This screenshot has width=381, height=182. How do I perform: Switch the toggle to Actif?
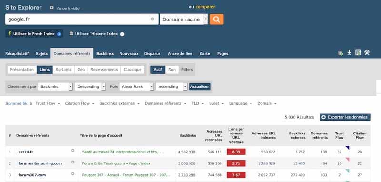158,69
